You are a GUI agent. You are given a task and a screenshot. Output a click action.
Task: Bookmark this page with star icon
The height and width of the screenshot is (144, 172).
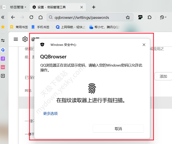128,17
